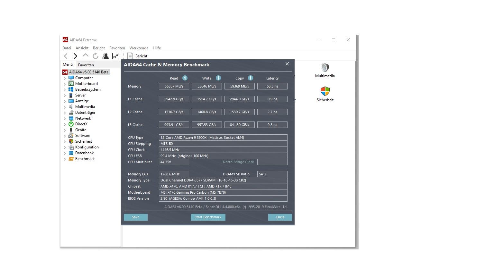Select DirectX in the tree

[x=81, y=124]
